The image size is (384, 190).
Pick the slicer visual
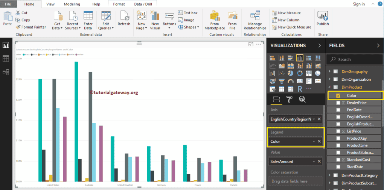(272, 89)
